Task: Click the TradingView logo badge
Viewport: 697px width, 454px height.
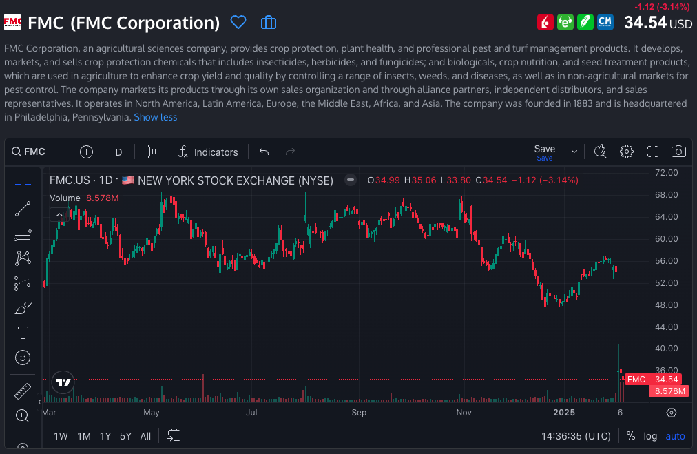Action: pyautogui.click(x=63, y=382)
